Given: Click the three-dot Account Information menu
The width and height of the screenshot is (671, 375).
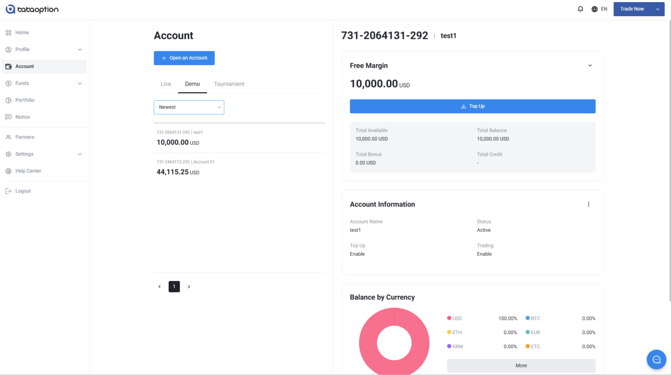Looking at the screenshot, I should (x=588, y=205).
